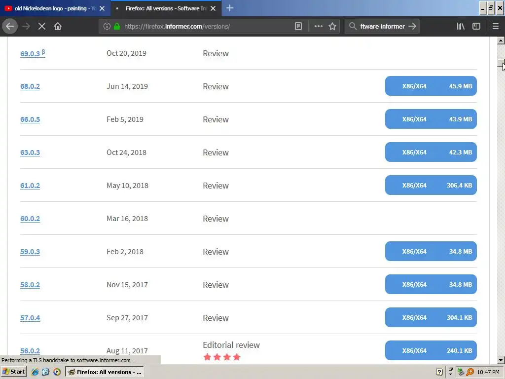Open the Firefox home page icon

[x=58, y=27]
